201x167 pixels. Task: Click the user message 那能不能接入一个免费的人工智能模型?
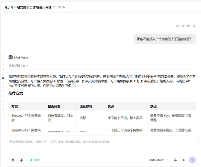pyautogui.click(x=165, y=39)
